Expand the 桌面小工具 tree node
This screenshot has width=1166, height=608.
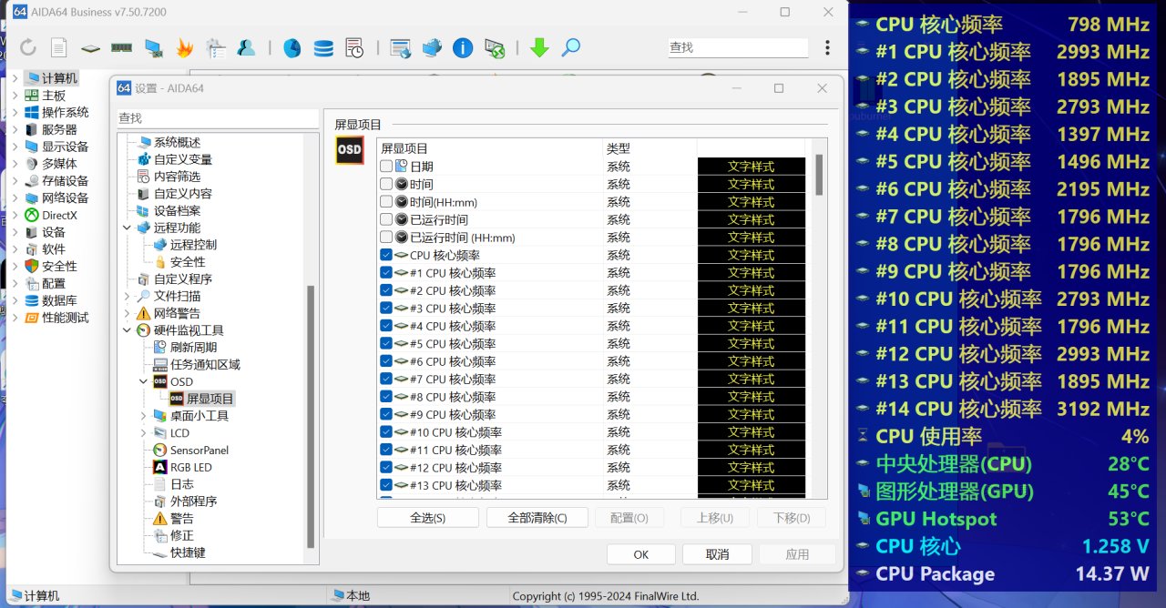144,415
